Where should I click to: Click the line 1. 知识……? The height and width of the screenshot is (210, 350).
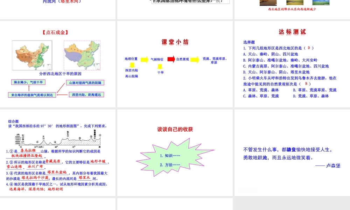[170, 156]
